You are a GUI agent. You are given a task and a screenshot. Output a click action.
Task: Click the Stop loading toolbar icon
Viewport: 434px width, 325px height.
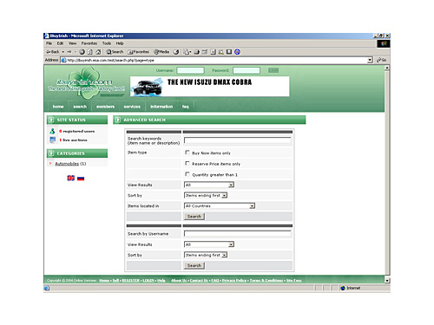click(82, 52)
